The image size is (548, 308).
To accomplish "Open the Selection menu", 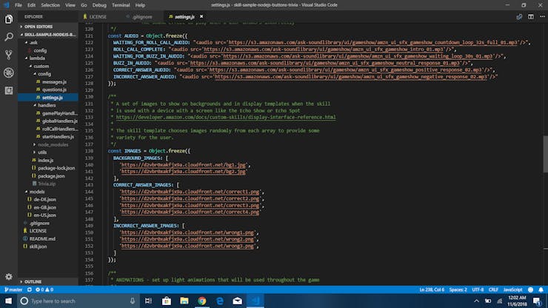I will tap(50, 5).
